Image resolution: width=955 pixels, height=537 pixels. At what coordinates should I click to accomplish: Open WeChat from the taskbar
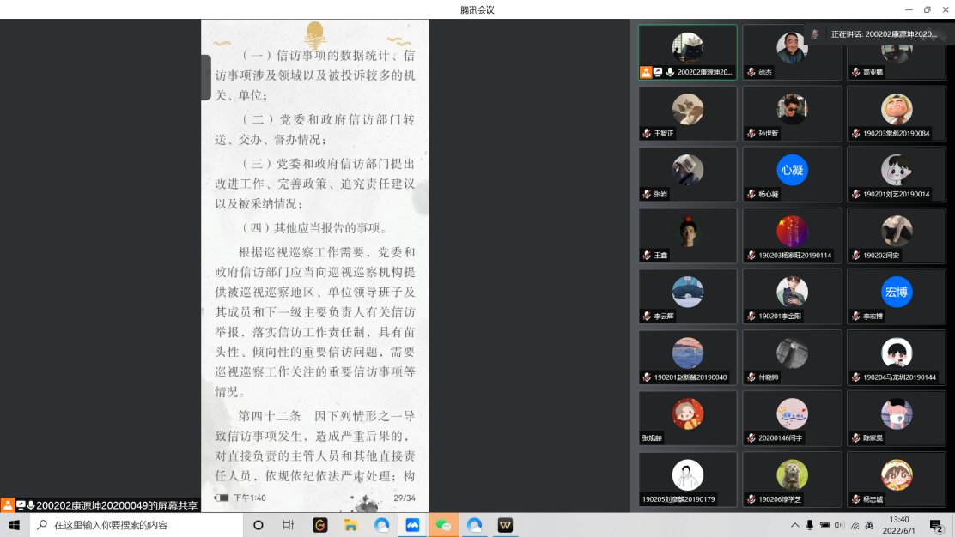[x=444, y=525]
